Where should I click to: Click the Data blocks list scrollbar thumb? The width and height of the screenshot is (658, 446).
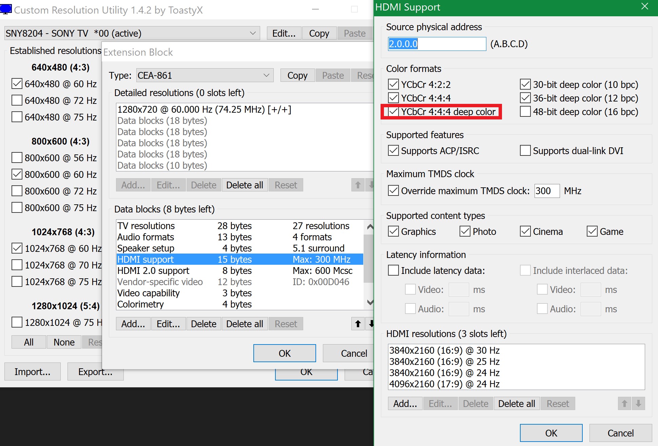(368, 258)
